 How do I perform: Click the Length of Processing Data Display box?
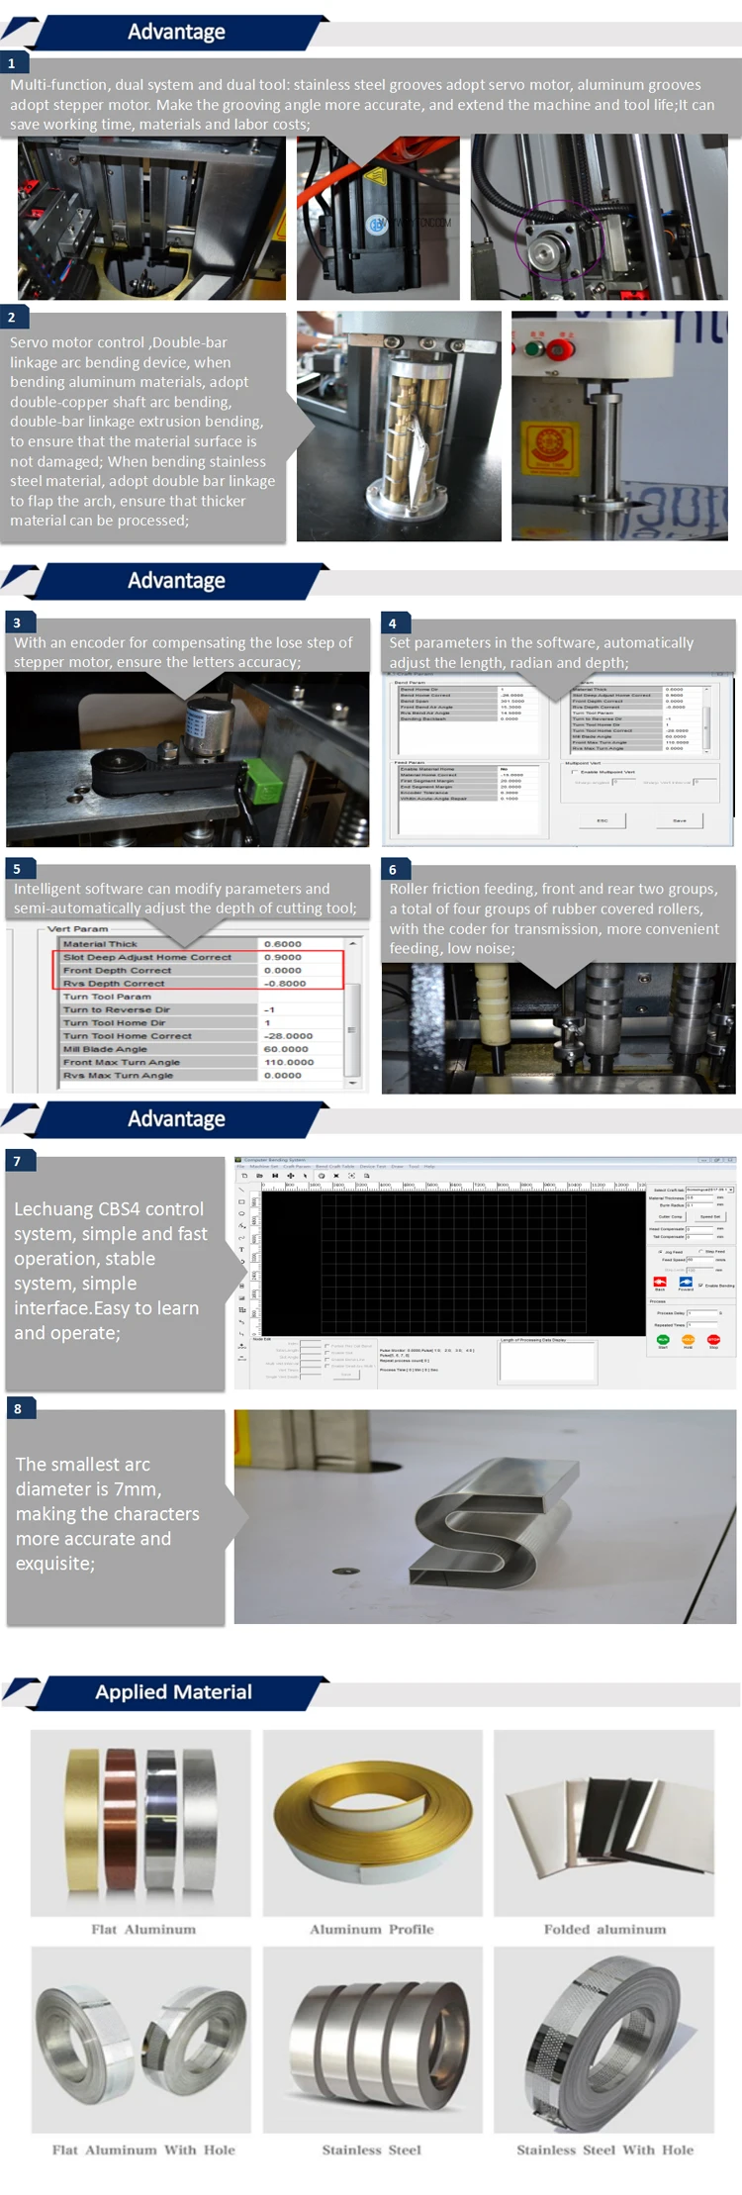(548, 1362)
